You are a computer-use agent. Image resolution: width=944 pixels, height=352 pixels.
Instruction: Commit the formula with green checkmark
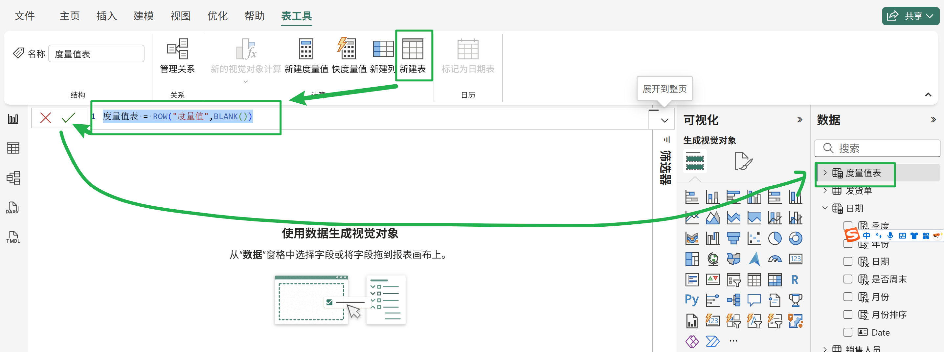[69, 118]
